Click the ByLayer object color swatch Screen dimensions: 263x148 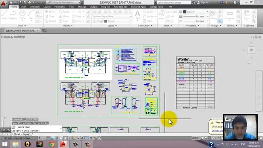185,12
